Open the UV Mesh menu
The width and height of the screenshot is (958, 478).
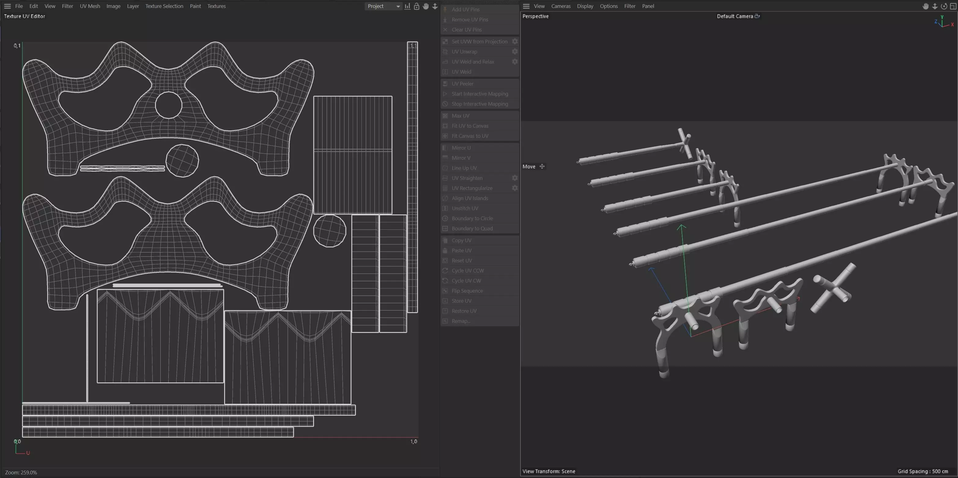coord(90,6)
